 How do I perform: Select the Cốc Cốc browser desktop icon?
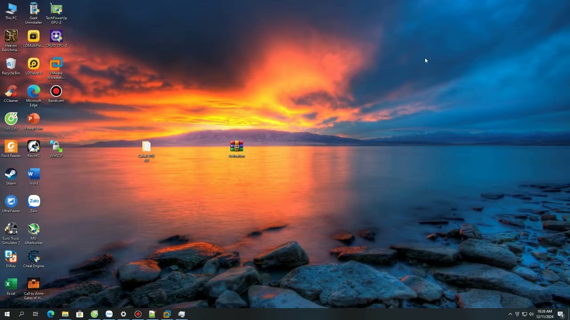[x=11, y=122]
